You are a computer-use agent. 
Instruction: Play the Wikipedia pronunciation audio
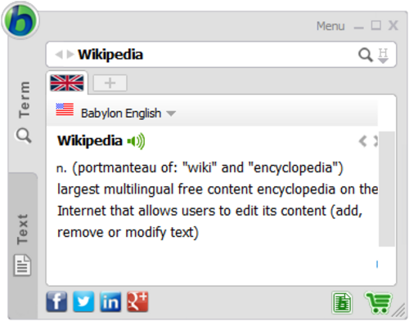(x=136, y=141)
